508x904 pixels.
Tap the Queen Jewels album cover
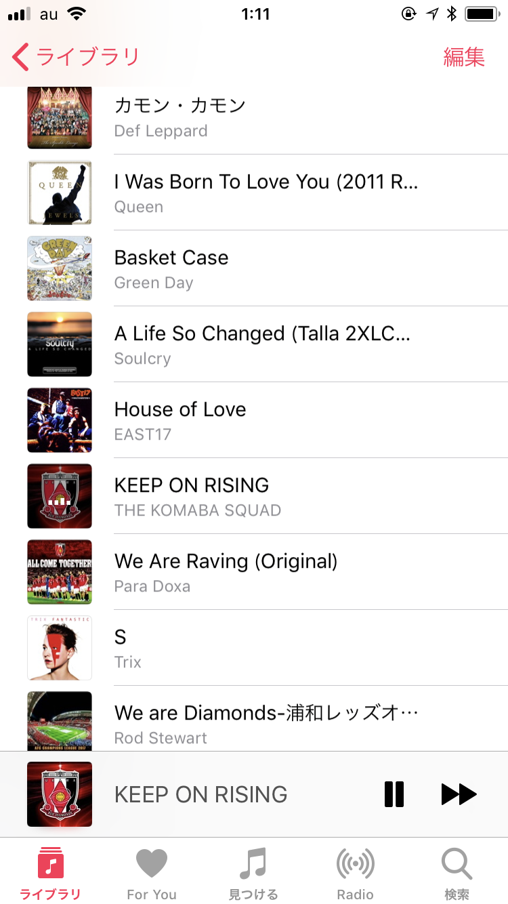pyautogui.click(x=60, y=192)
